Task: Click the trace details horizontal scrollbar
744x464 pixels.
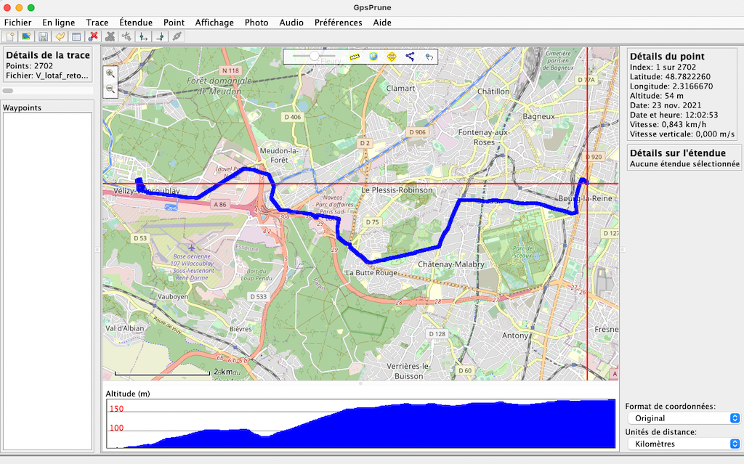Action: [x=47, y=91]
